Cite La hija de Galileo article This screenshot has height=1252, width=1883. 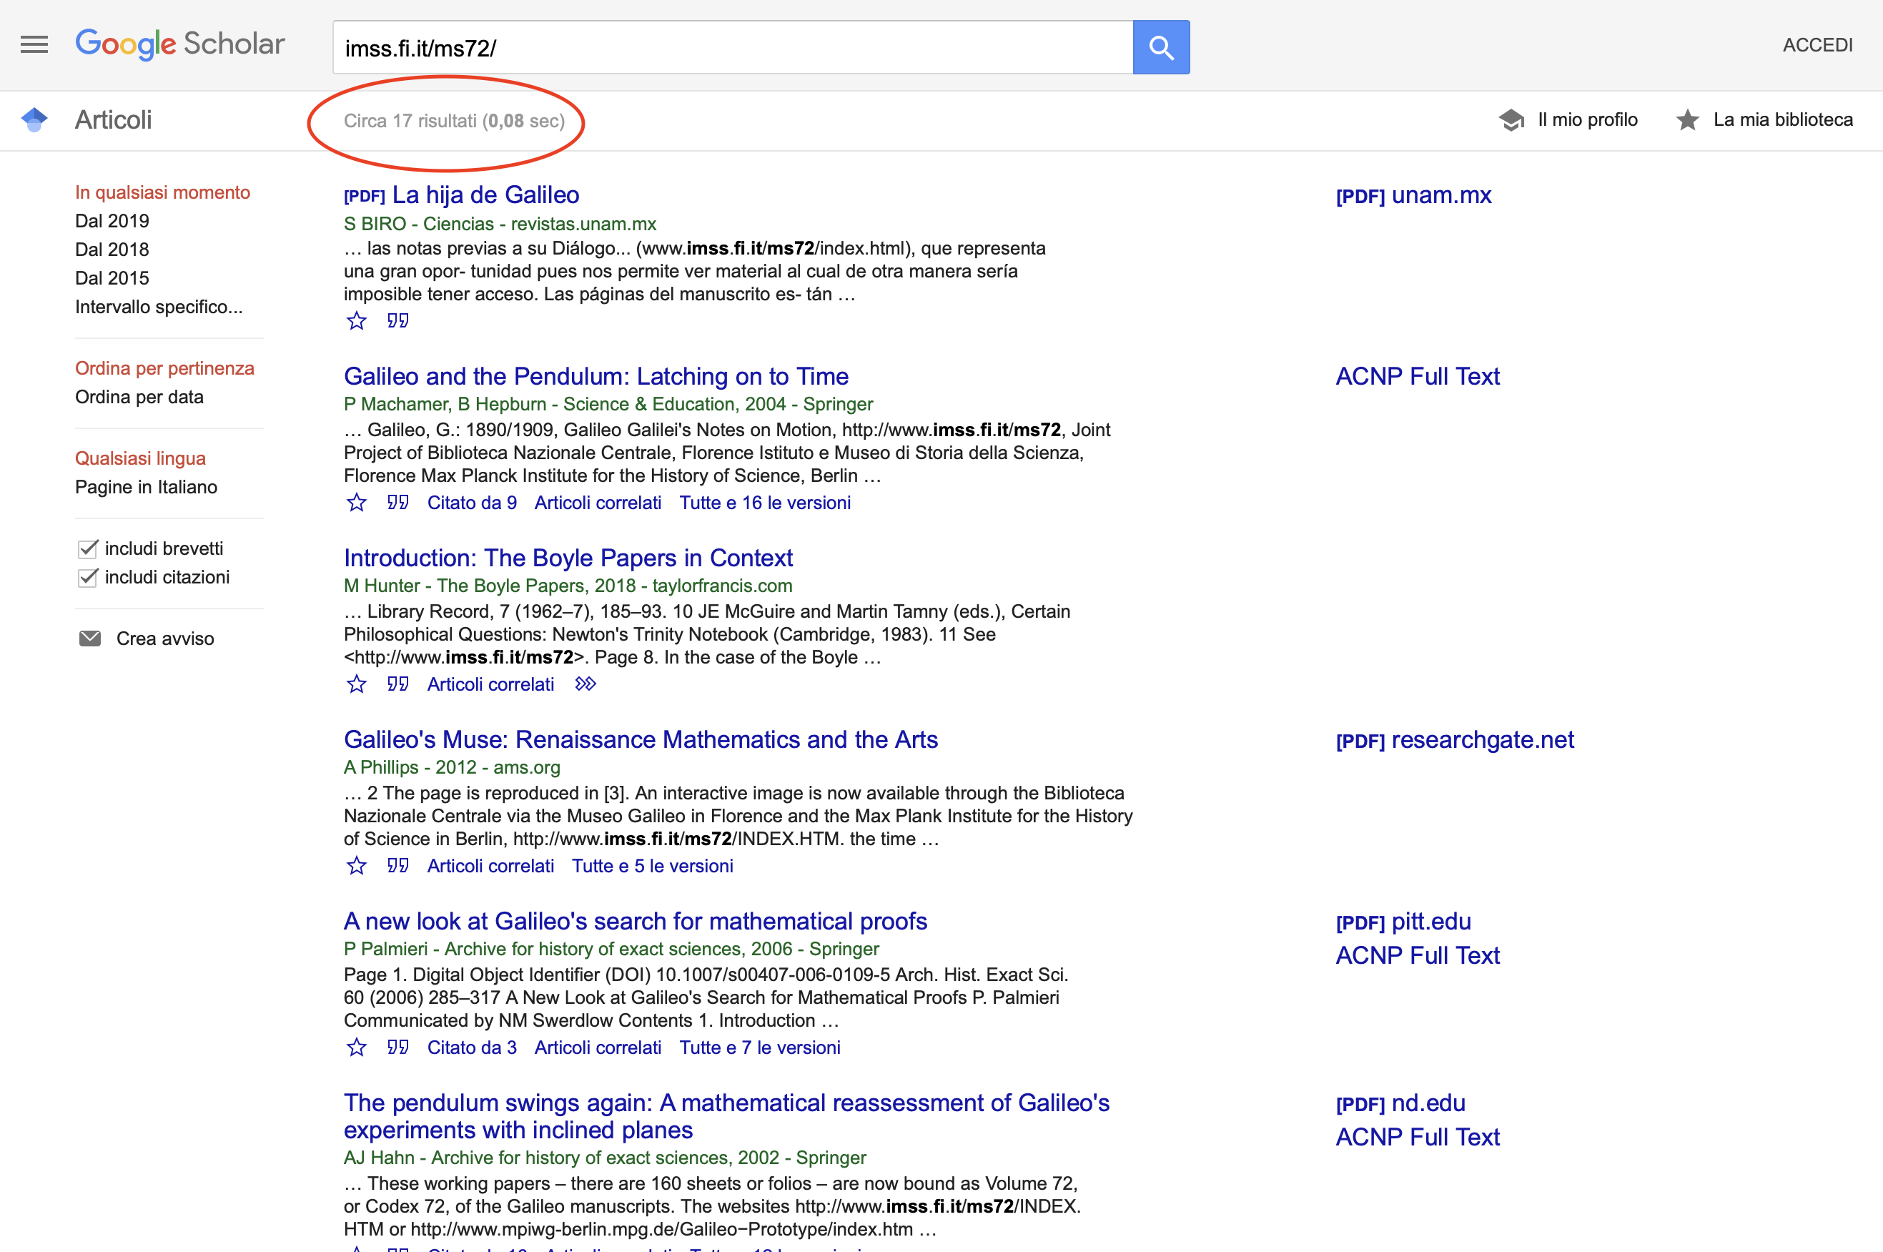coord(397,321)
